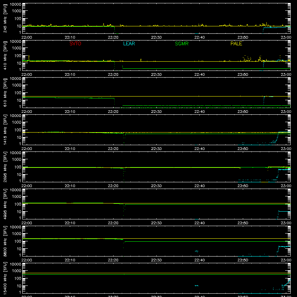Click the 100 tick value on the 610 MHz plot

18,93
